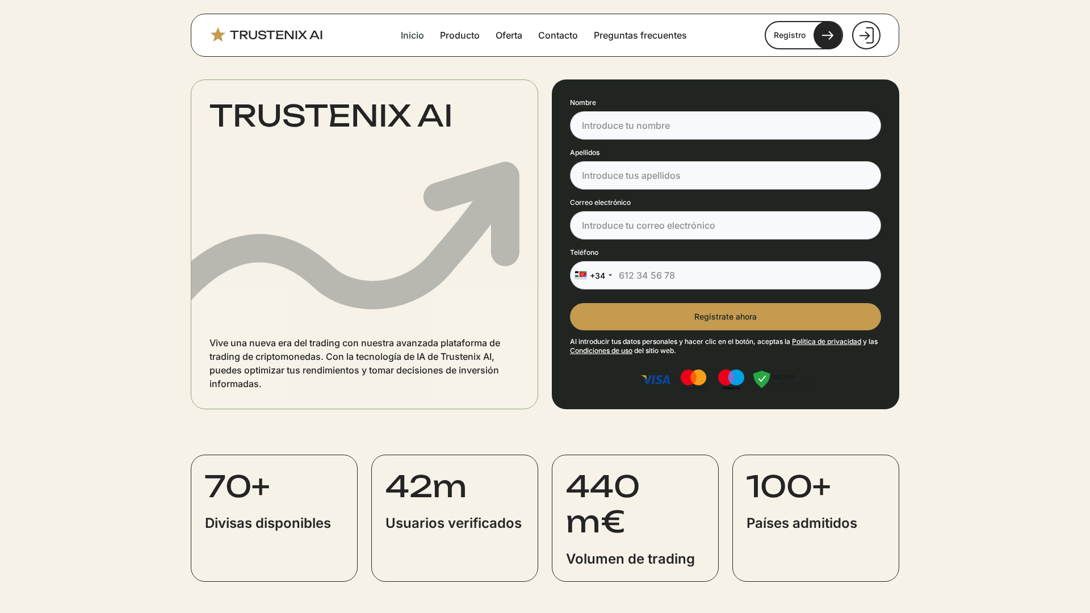
Task: Click the TRUSTENIX AI hero heading
Action: click(x=331, y=116)
